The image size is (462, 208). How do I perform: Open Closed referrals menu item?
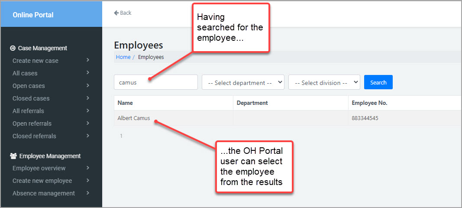(x=34, y=136)
